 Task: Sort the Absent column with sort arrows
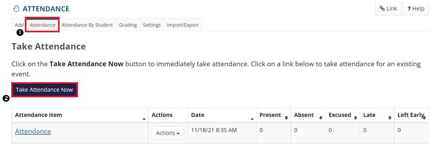(x=321, y=118)
